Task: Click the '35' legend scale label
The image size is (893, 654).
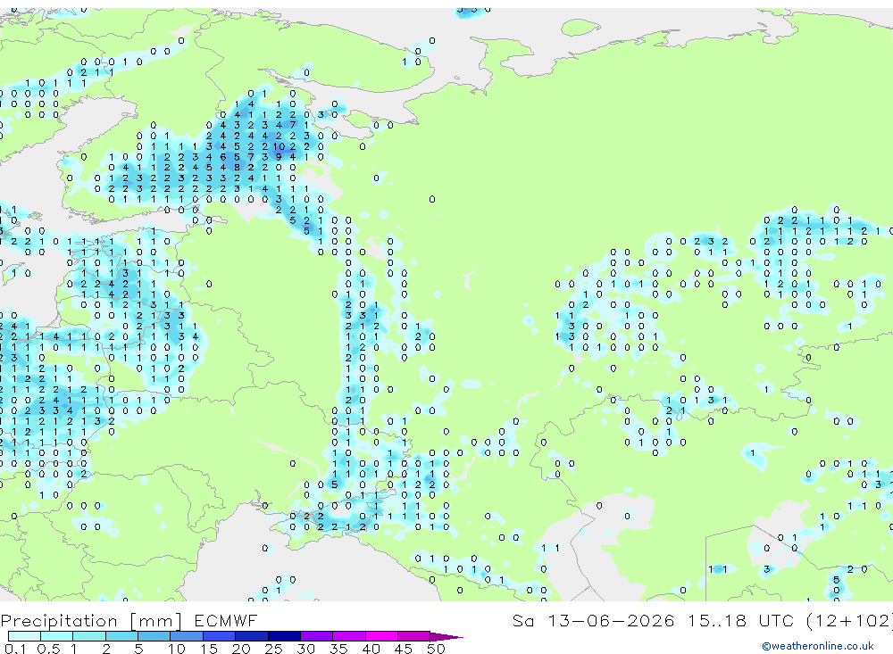Action: (338, 649)
